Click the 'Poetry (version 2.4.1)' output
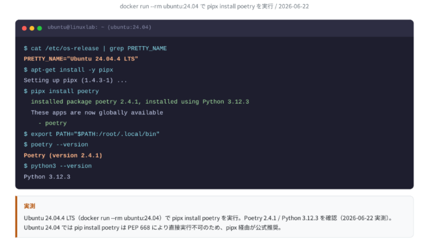 [63, 155]
